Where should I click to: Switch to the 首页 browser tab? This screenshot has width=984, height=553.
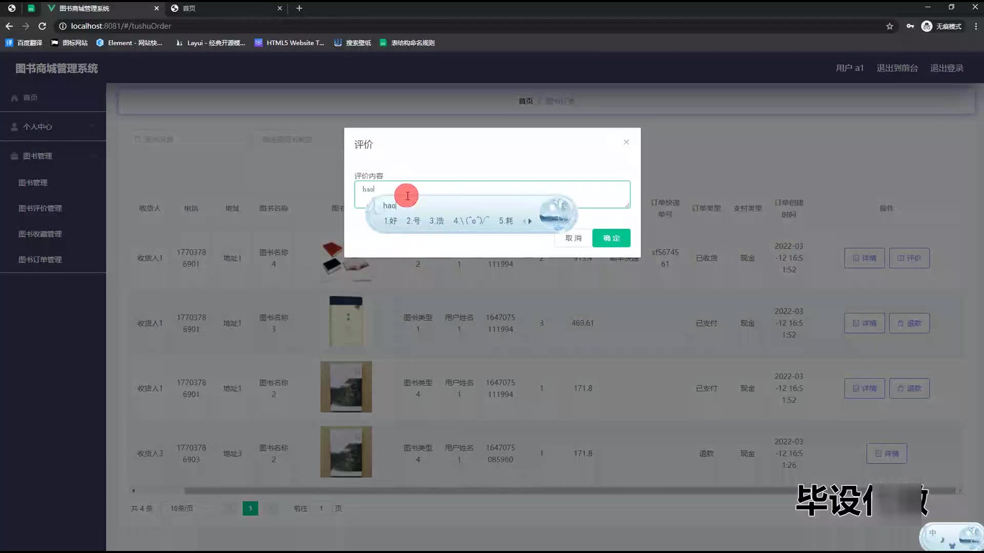tap(227, 8)
